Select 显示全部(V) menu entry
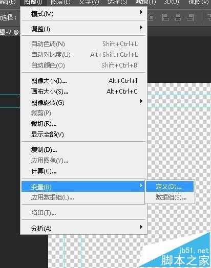This screenshot has width=211, height=268. pyautogui.click(x=83, y=135)
